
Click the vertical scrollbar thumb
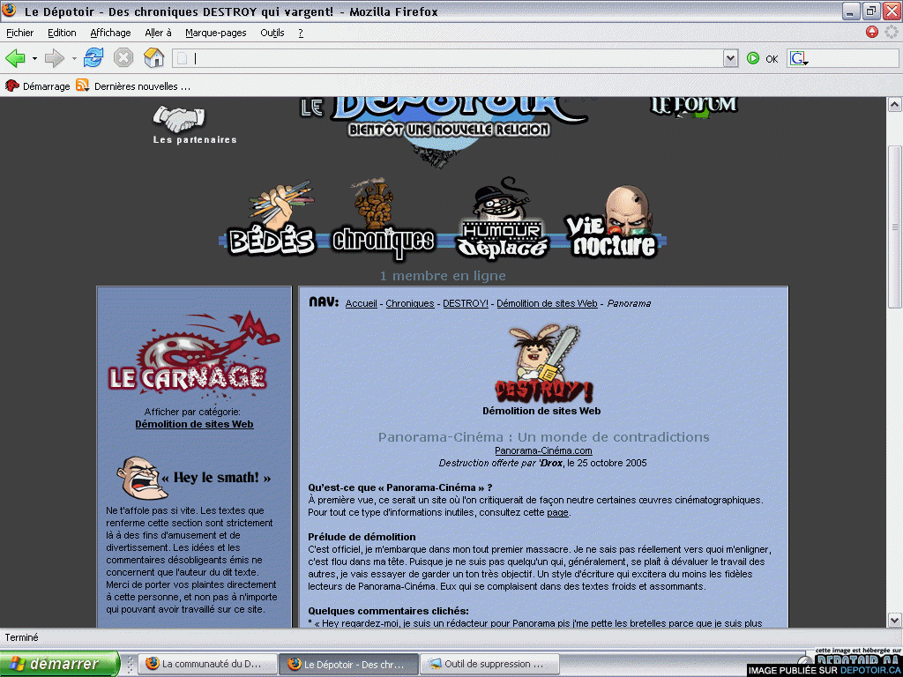click(x=894, y=227)
